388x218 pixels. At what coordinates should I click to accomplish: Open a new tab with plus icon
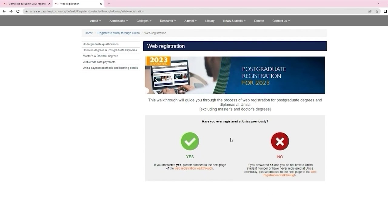pyautogui.click(x=109, y=4)
